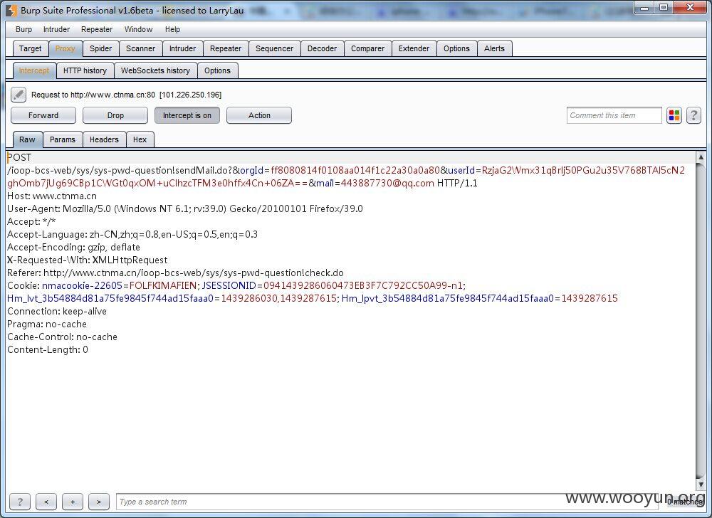The image size is (712, 518).
Task: Switch to the Intruder tool tab
Action: (182, 48)
